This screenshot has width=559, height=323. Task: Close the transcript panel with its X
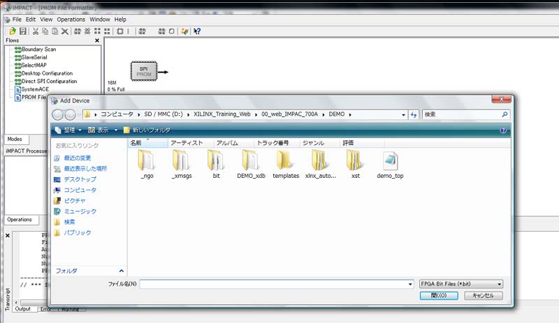8,235
